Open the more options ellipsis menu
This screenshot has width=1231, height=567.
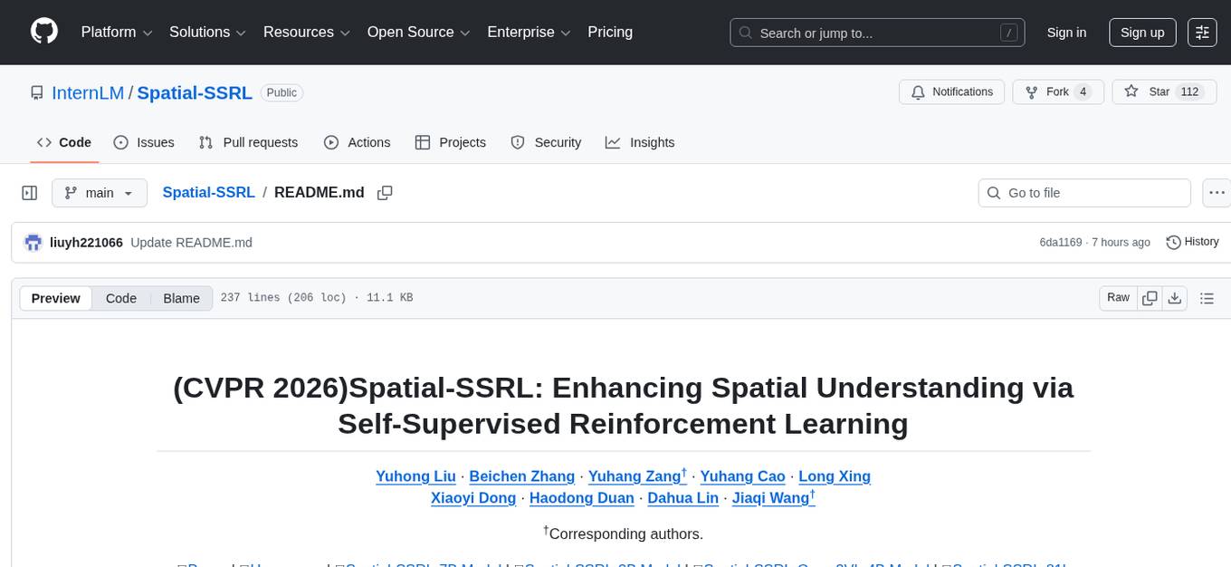[1217, 192]
